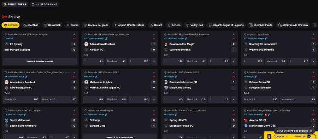318x139 pixels.
Task: Open stats icon in Lake Macquarie FC card
Action: [x=26, y=76]
